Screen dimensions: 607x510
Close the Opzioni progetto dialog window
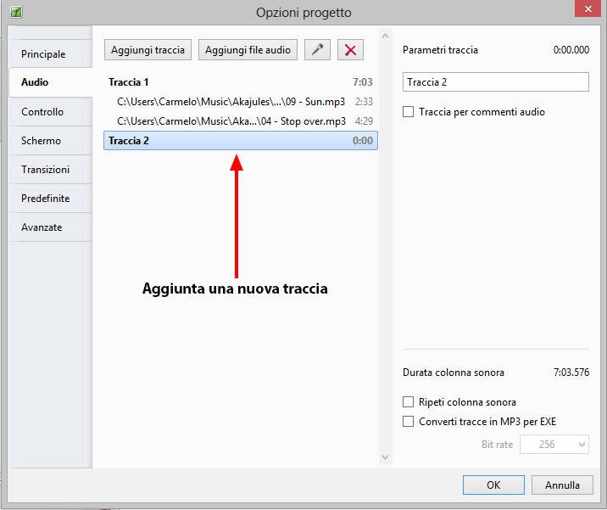(x=584, y=10)
